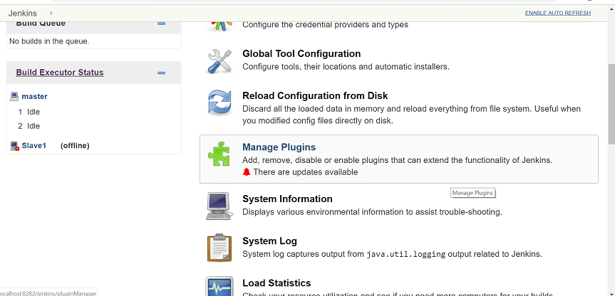This screenshot has width=615, height=296.
Task: Click the master computer icon
Action: tap(14, 96)
